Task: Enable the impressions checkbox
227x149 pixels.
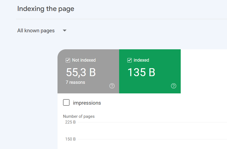Action: point(66,103)
